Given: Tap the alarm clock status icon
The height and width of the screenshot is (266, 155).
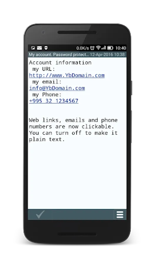Looking at the screenshot, I should [x=92, y=48].
